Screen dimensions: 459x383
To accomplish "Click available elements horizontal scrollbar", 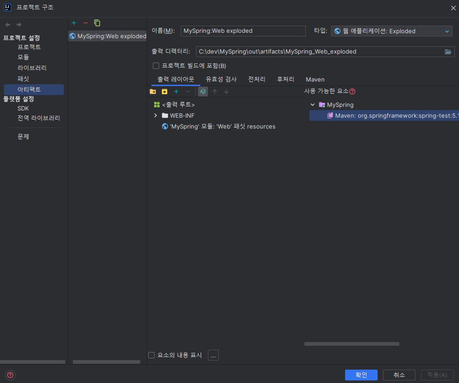I will tap(352, 344).
